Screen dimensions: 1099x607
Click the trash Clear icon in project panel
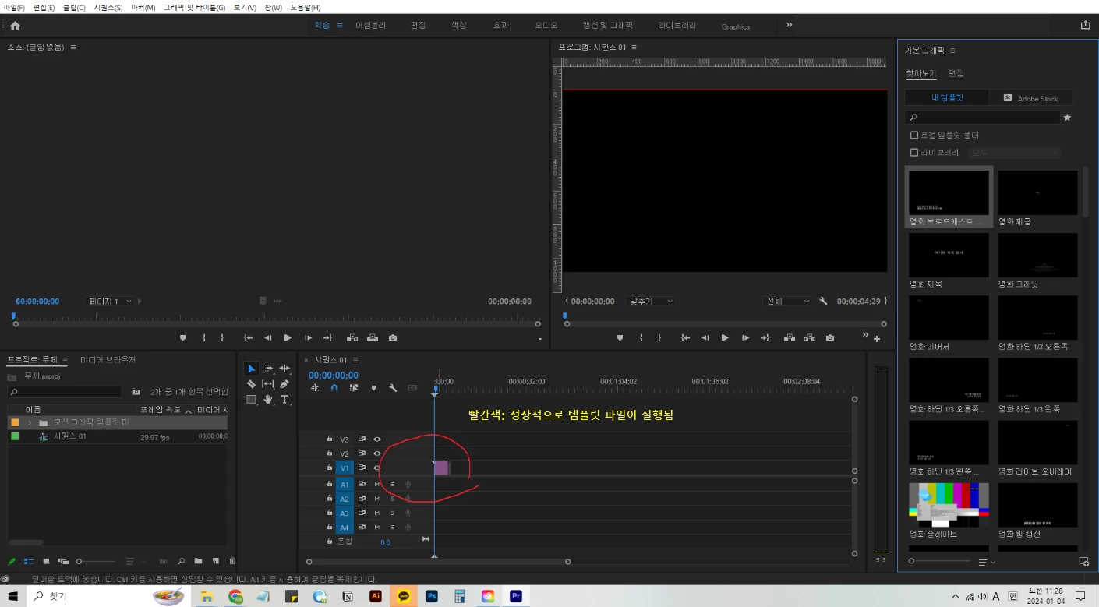click(231, 561)
